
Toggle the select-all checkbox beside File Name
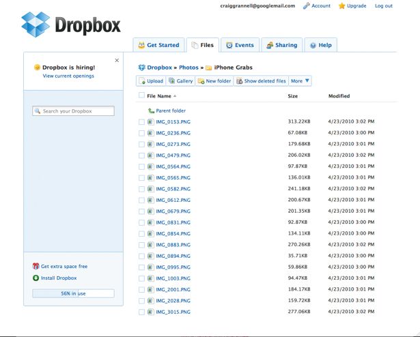[x=141, y=96]
